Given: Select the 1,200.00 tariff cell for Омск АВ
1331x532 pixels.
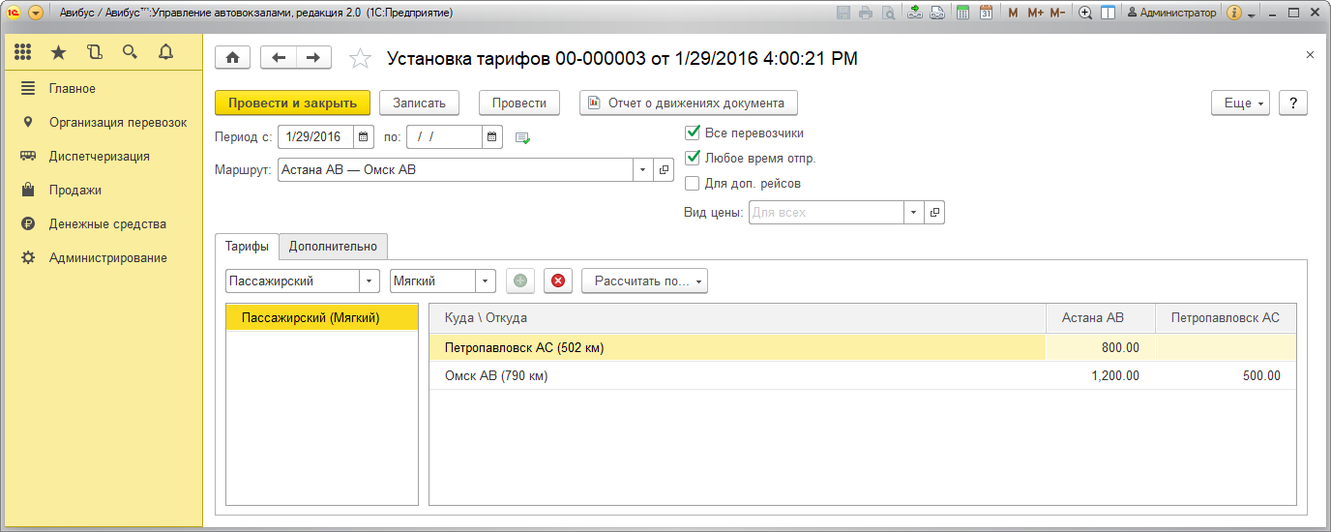Looking at the screenshot, I should tap(1101, 375).
